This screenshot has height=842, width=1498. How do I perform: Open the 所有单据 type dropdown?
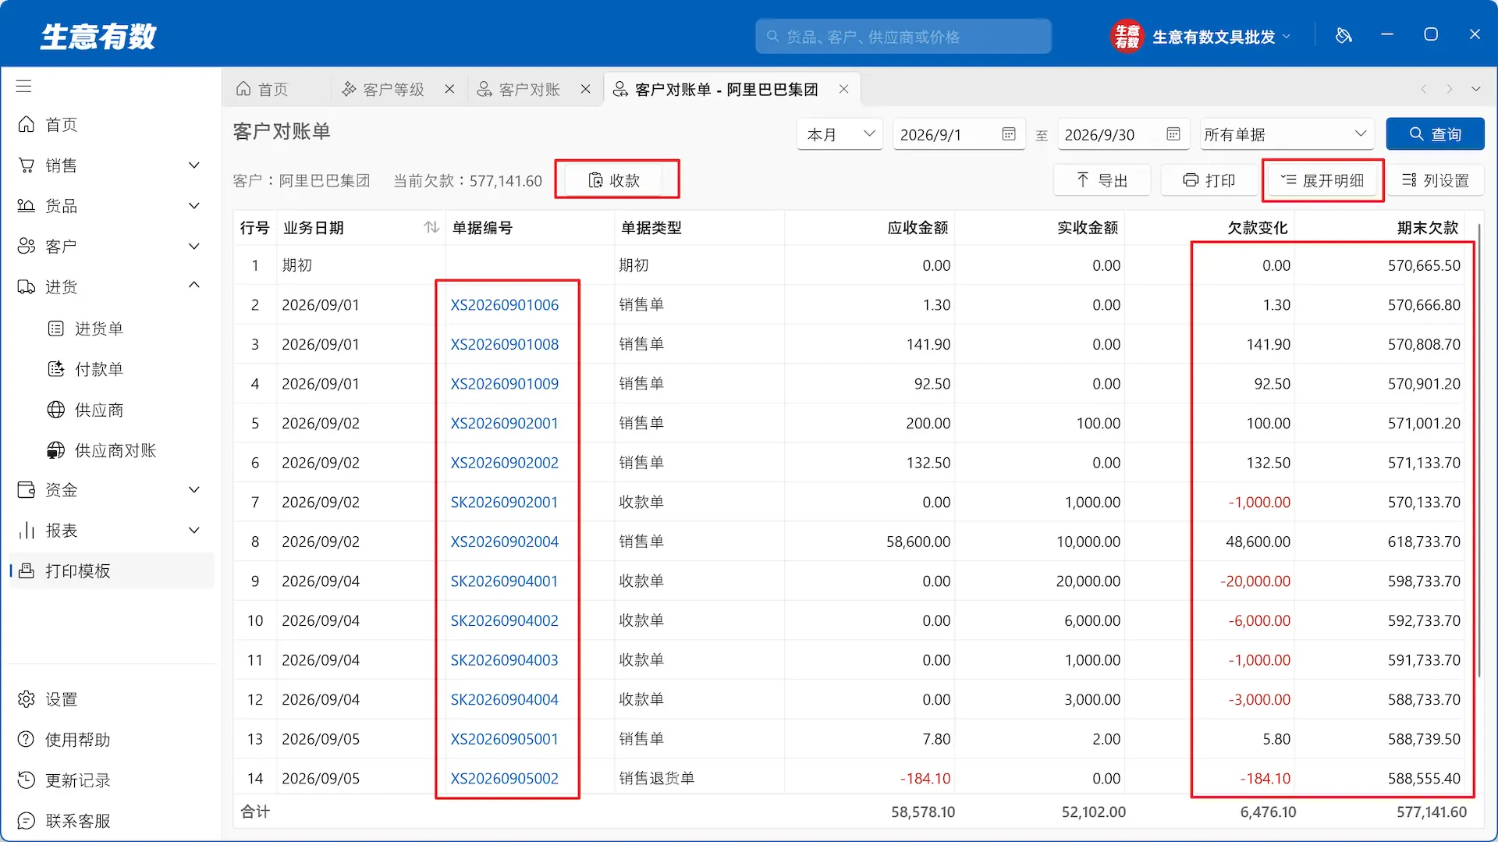[x=1286, y=134]
